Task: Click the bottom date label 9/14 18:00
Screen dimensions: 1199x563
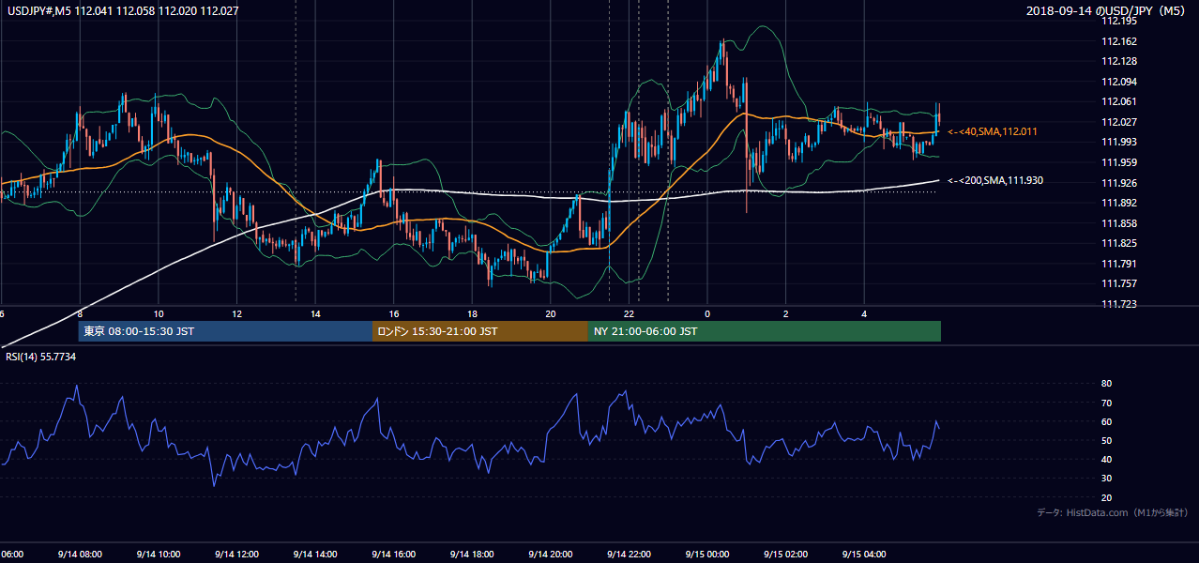Action: click(x=472, y=554)
